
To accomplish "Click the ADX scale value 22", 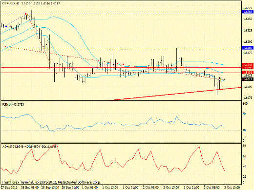I will click(244, 176).
